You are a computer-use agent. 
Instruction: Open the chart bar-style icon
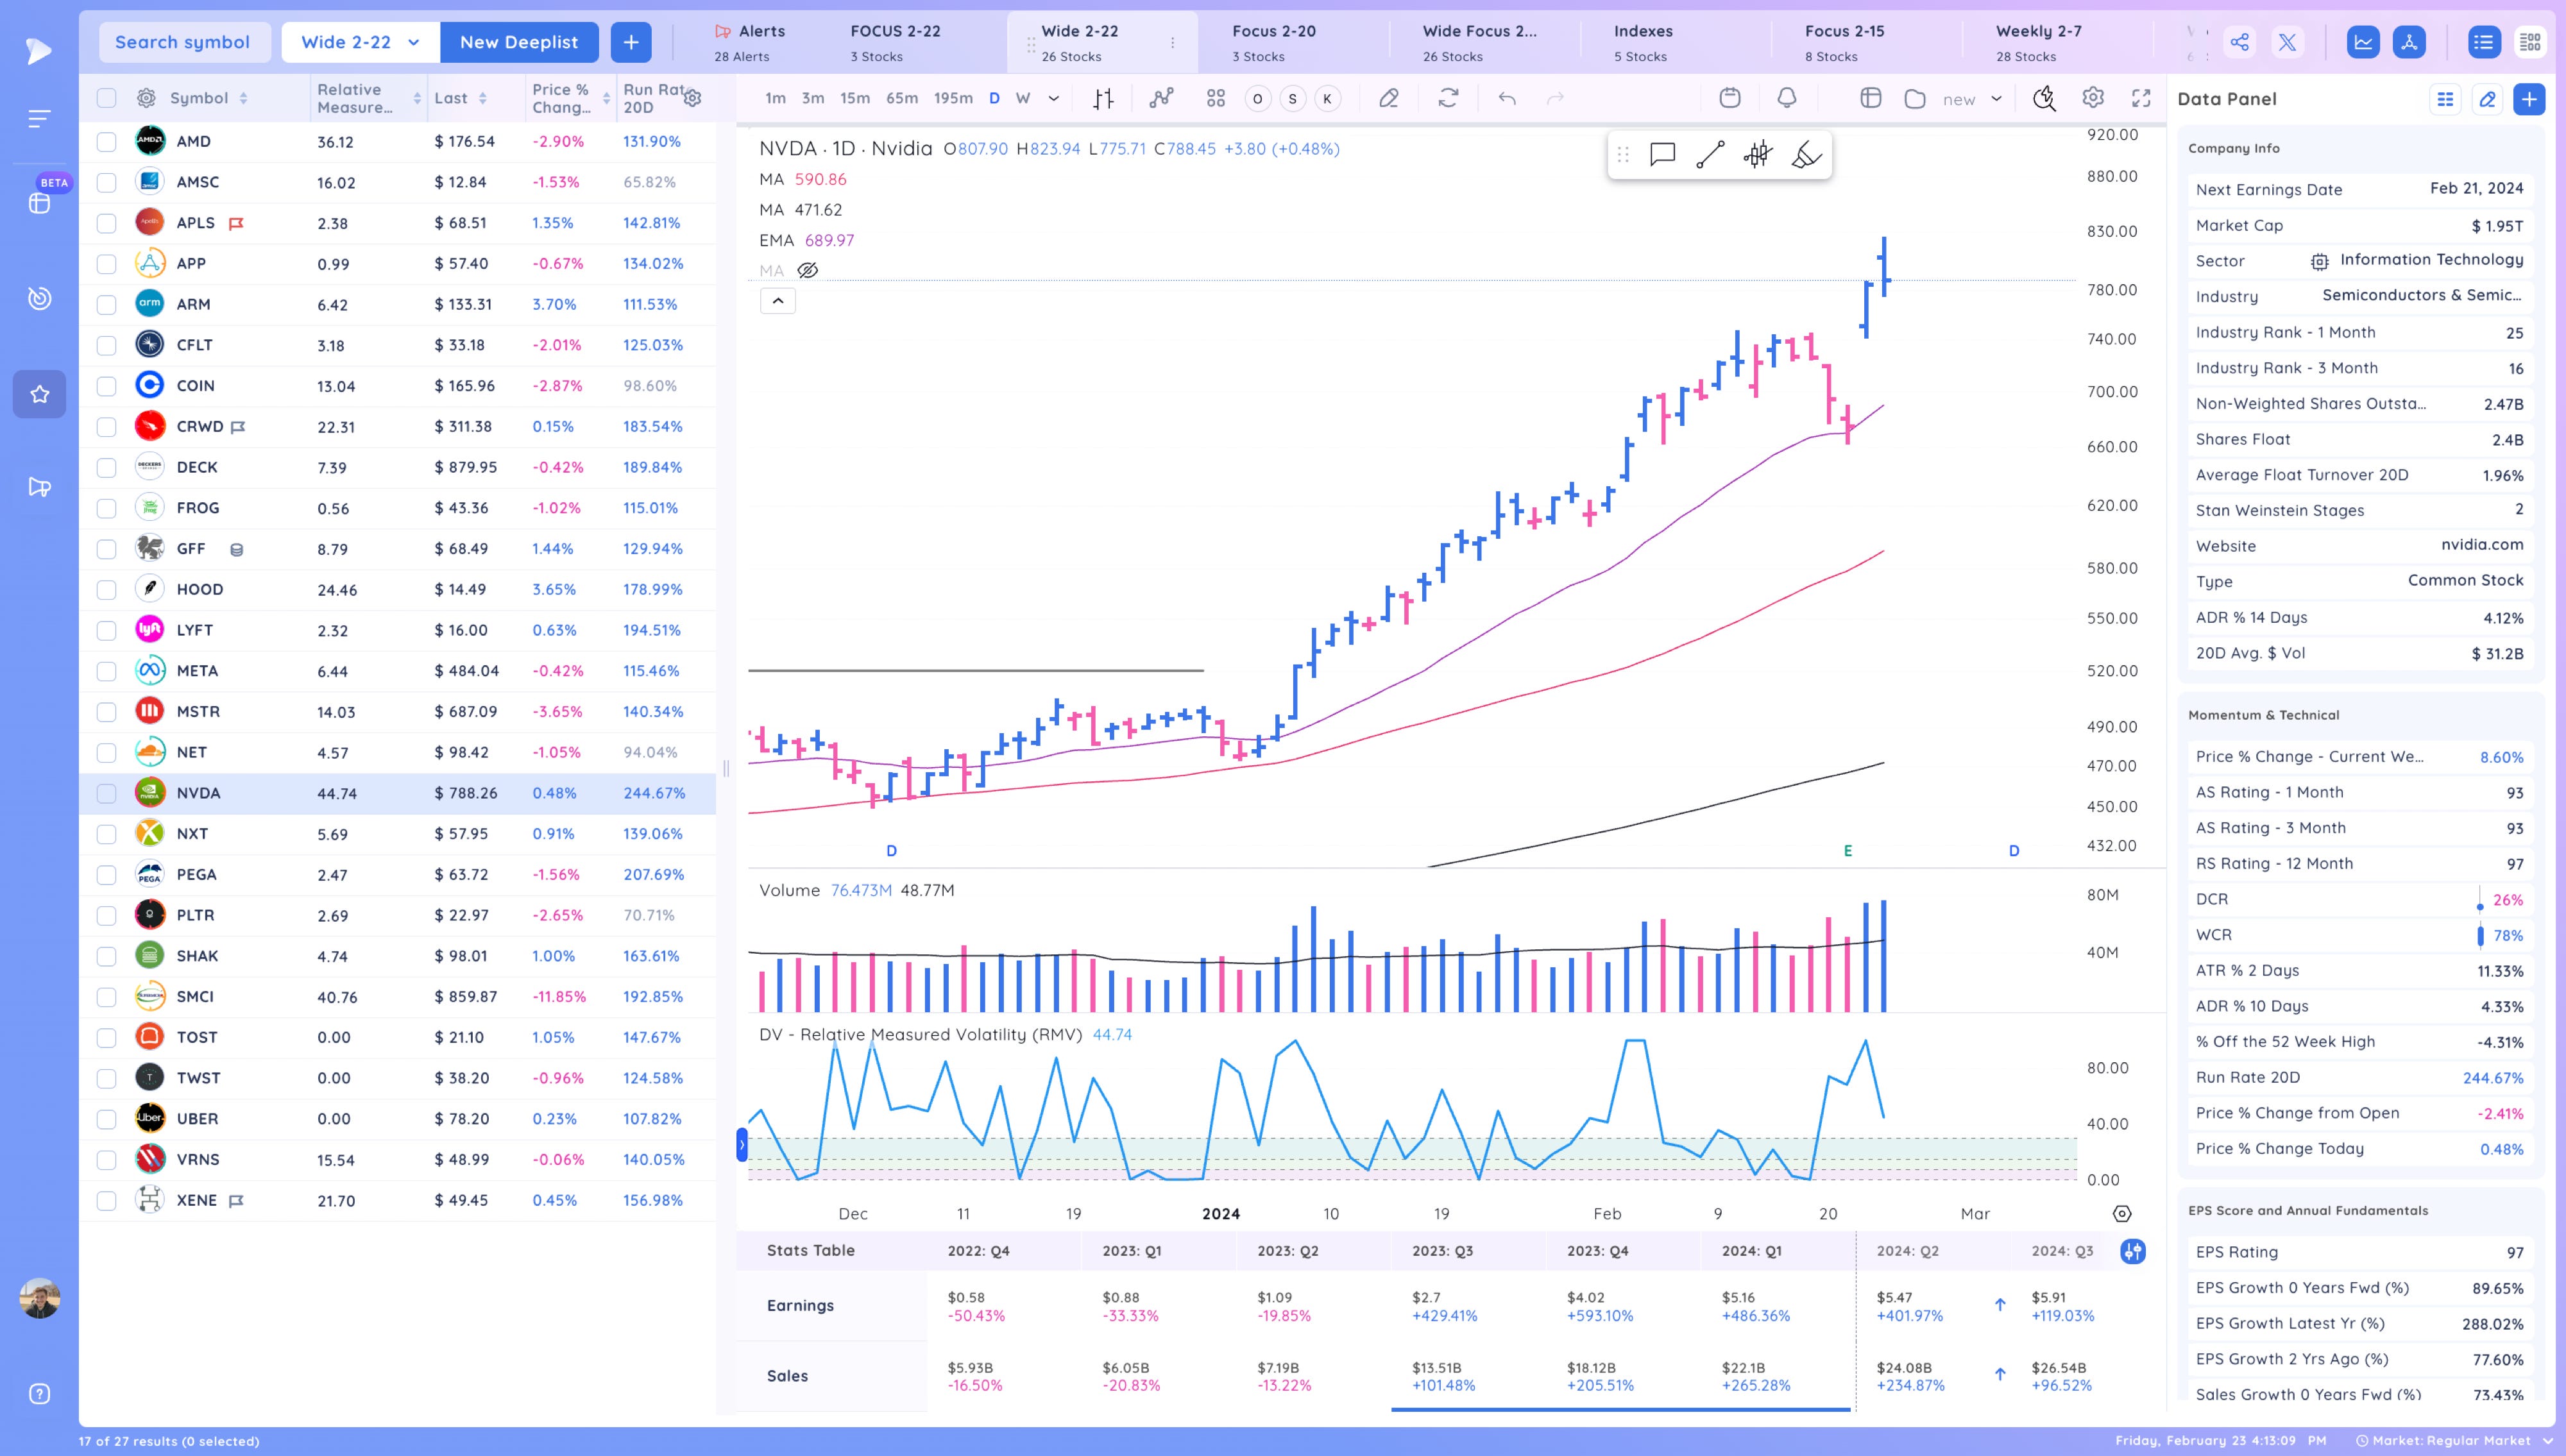point(1103,98)
